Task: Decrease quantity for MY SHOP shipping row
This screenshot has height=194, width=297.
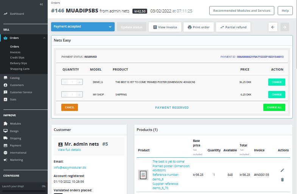Action: pos(65,94)
